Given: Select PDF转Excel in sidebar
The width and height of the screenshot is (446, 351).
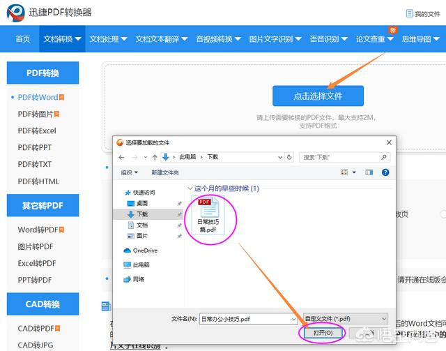Looking at the screenshot, I should 37,130.
